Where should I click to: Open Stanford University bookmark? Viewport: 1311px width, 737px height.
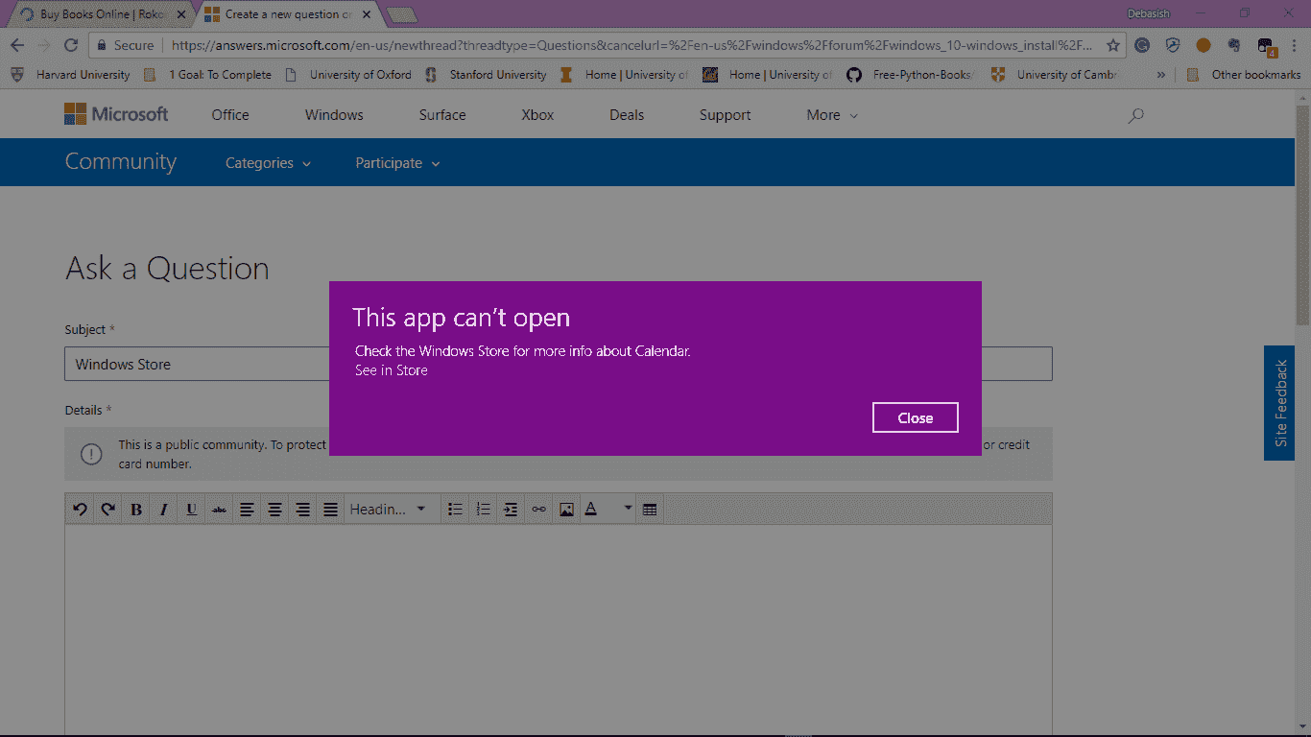485,75
